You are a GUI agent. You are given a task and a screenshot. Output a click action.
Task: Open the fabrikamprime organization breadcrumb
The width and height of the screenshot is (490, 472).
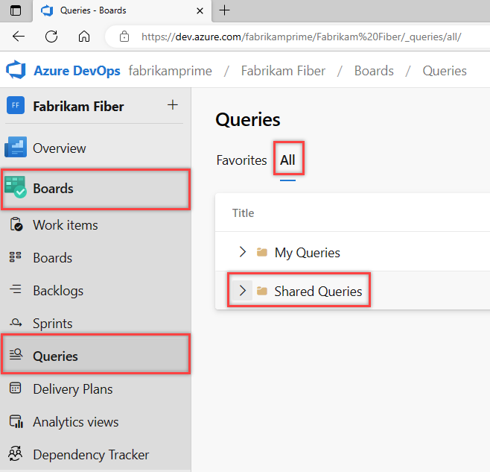click(x=171, y=71)
